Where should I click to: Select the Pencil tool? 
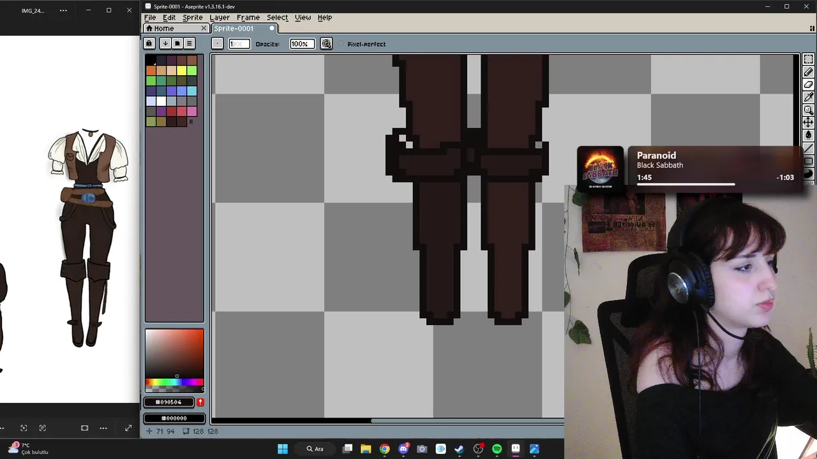pyautogui.click(x=808, y=72)
